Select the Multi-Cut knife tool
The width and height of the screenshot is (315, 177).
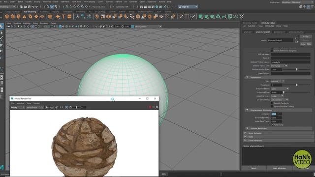click(x=181, y=16)
